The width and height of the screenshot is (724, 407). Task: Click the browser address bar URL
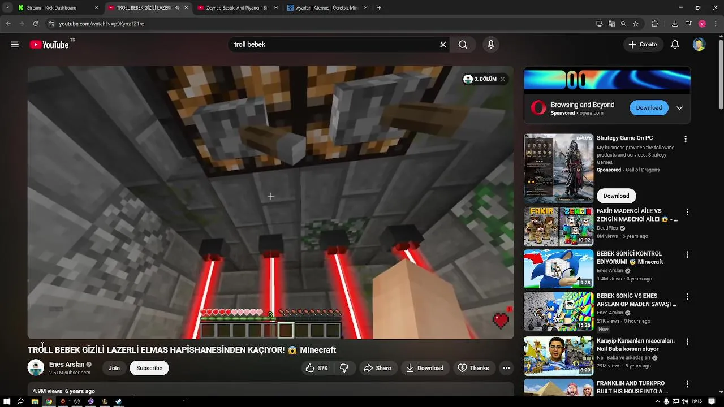102,24
